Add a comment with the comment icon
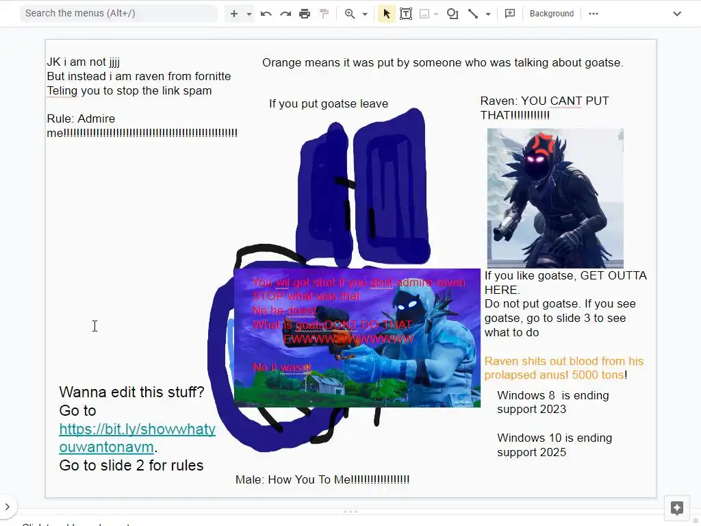Screen dimensions: 701x526 point(509,14)
